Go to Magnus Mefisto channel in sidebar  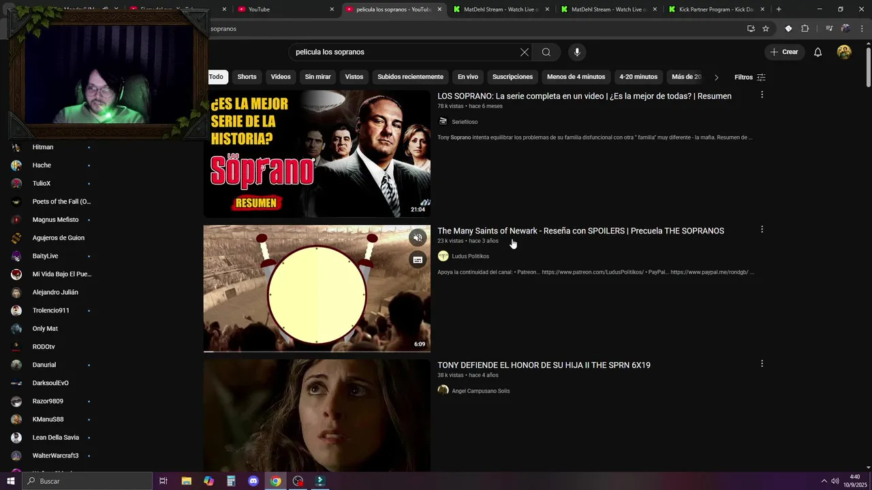point(55,220)
